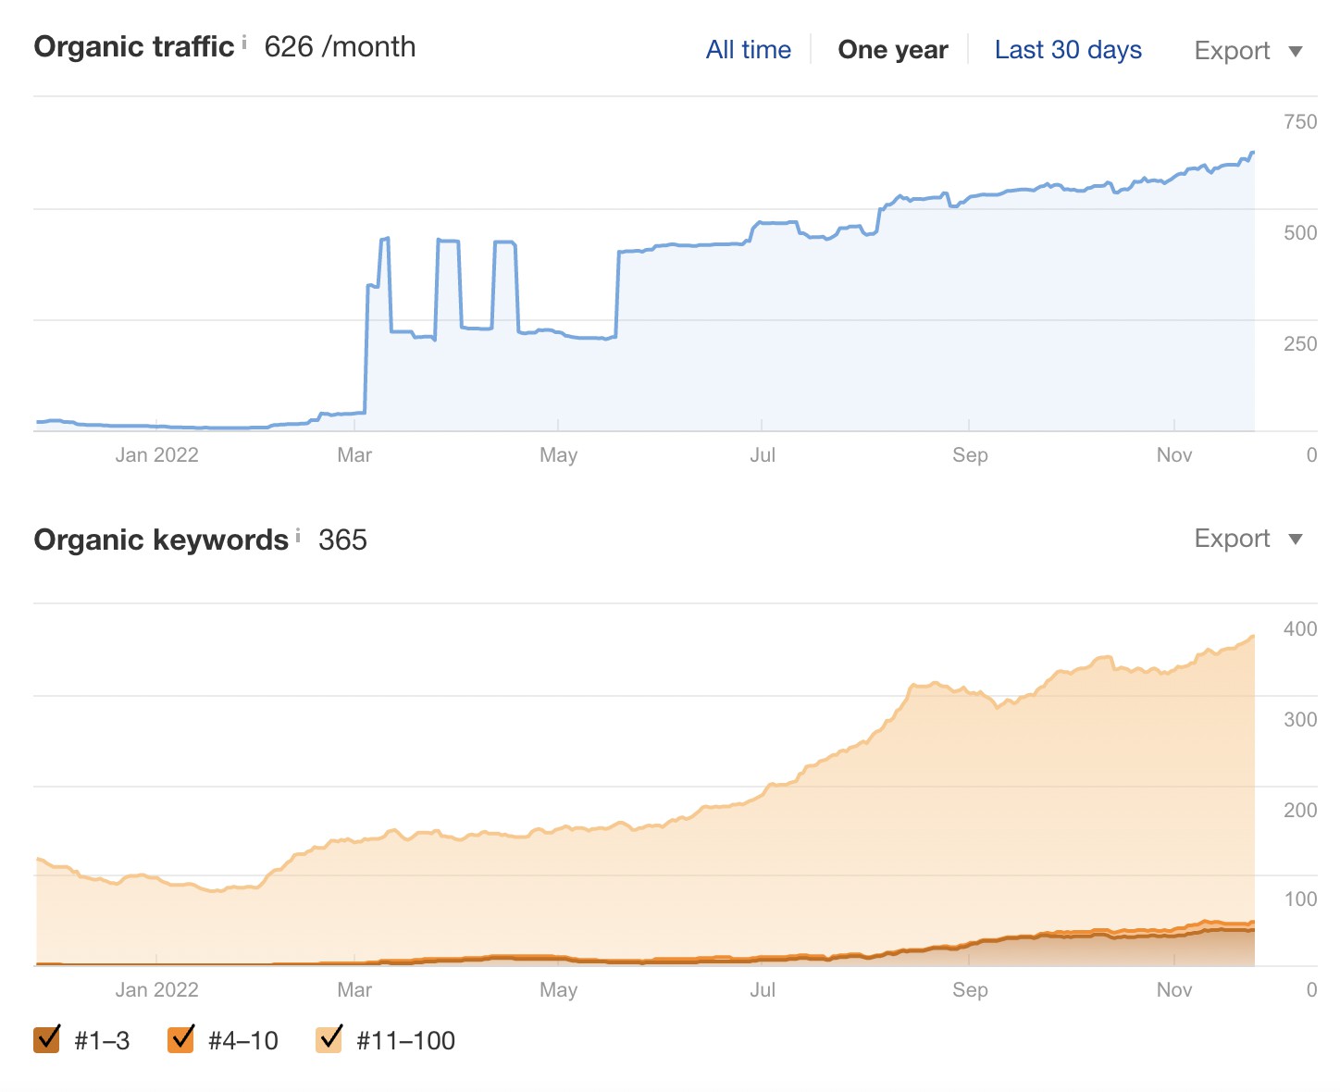Click Sep tick on keywords chart axis

click(970, 989)
